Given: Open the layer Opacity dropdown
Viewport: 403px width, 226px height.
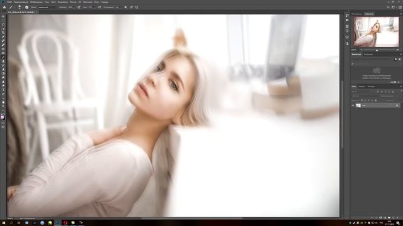Looking at the screenshot, I should click(396, 96).
